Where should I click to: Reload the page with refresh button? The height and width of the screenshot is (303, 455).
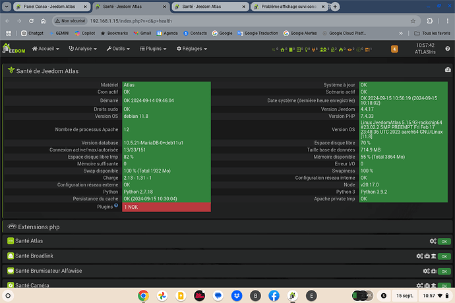click(31, 21)
